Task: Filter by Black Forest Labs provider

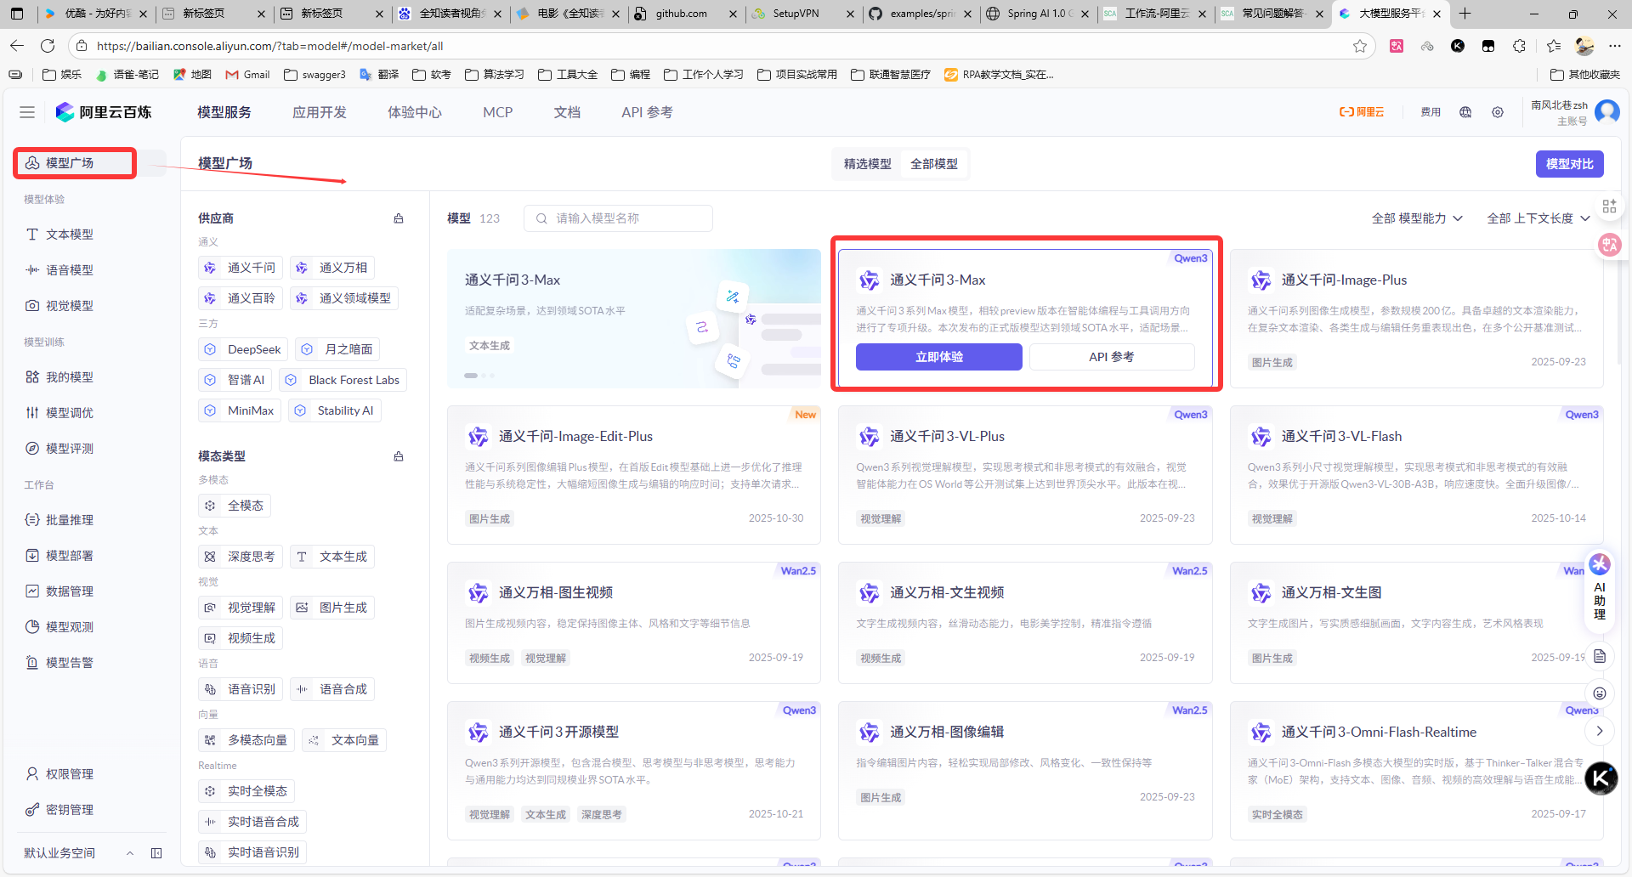Action: tap(343, 380)
